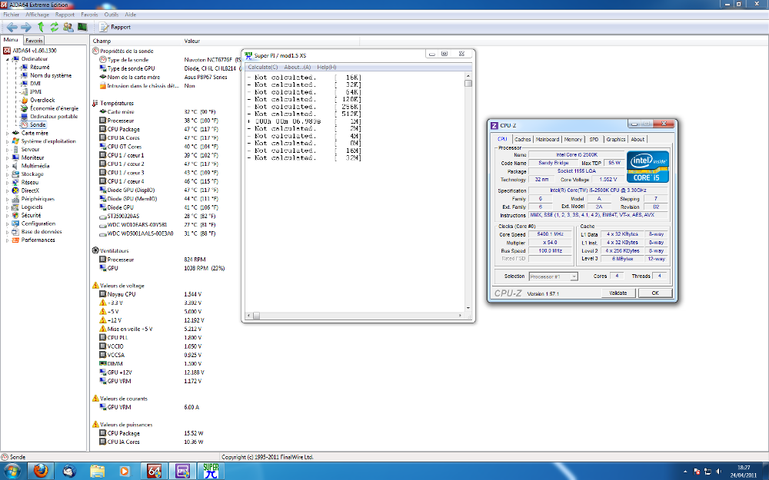Screen dimensions: 769x480
Task: Click the green Up arrow toolbar icon
Action: pyautogui.click(x=41, y=27)
